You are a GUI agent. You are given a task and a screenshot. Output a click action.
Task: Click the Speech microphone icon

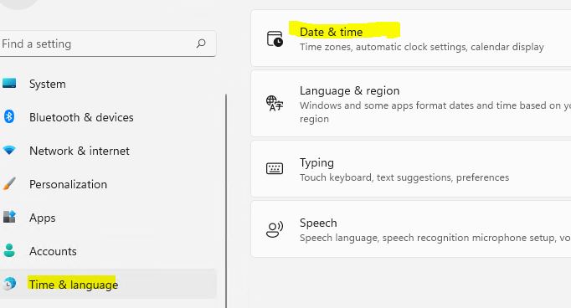pyautogui.click(x=275, y=229)
